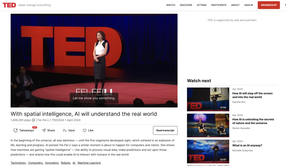Click the 'Mustafa Suleyman' speaker name

243,150
